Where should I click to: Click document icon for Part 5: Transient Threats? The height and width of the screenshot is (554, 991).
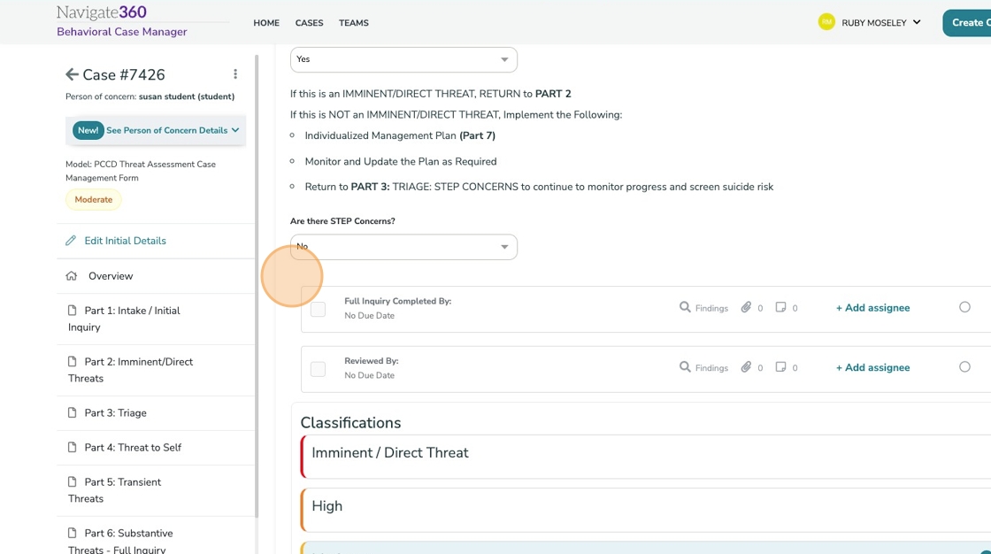(72, 482)
